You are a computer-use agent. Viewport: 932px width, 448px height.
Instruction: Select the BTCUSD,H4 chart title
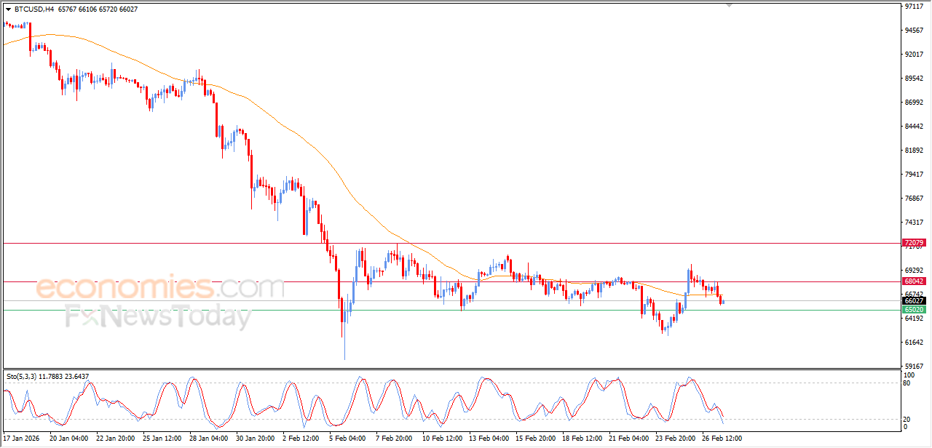point(33,9)
